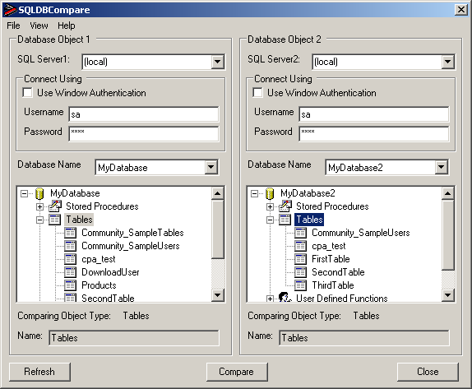Select the MyDatabase2 root label
472x389 pixels.
pos(308,193)
